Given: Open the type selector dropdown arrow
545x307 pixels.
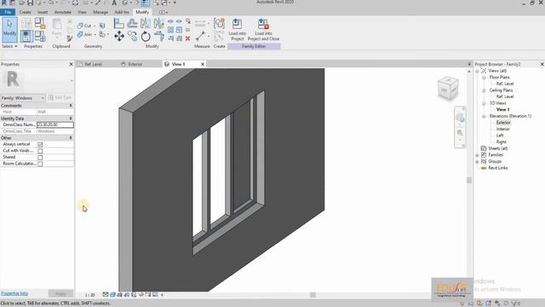Looking at the screenshot, I should point(72,80).
